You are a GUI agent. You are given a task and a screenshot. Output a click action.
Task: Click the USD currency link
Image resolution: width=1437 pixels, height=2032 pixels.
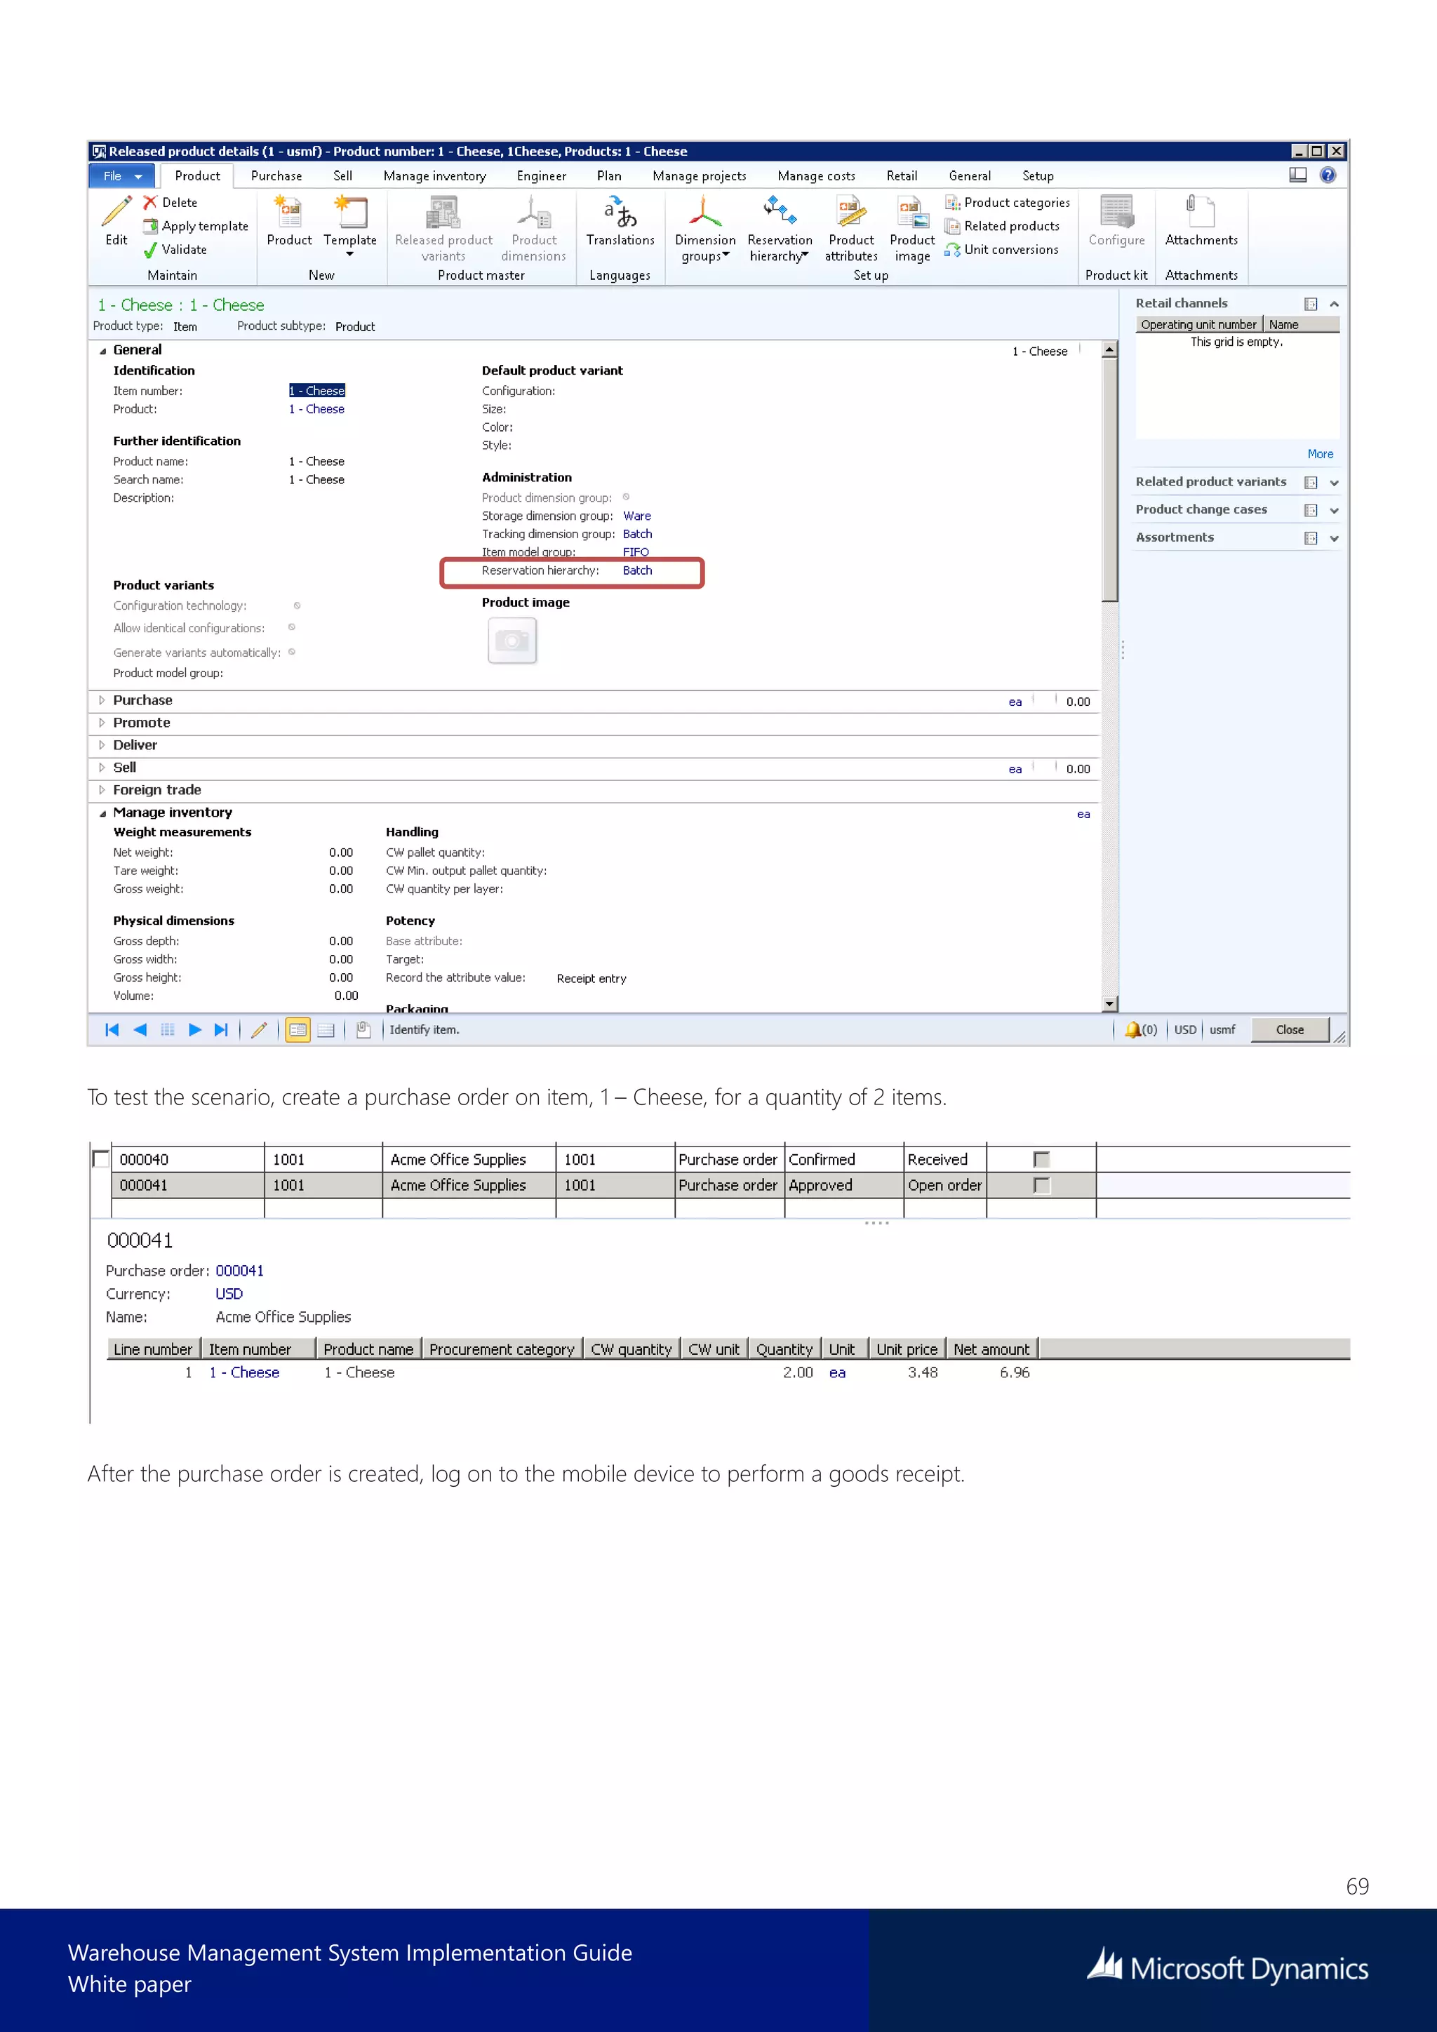click(229, 1294)
